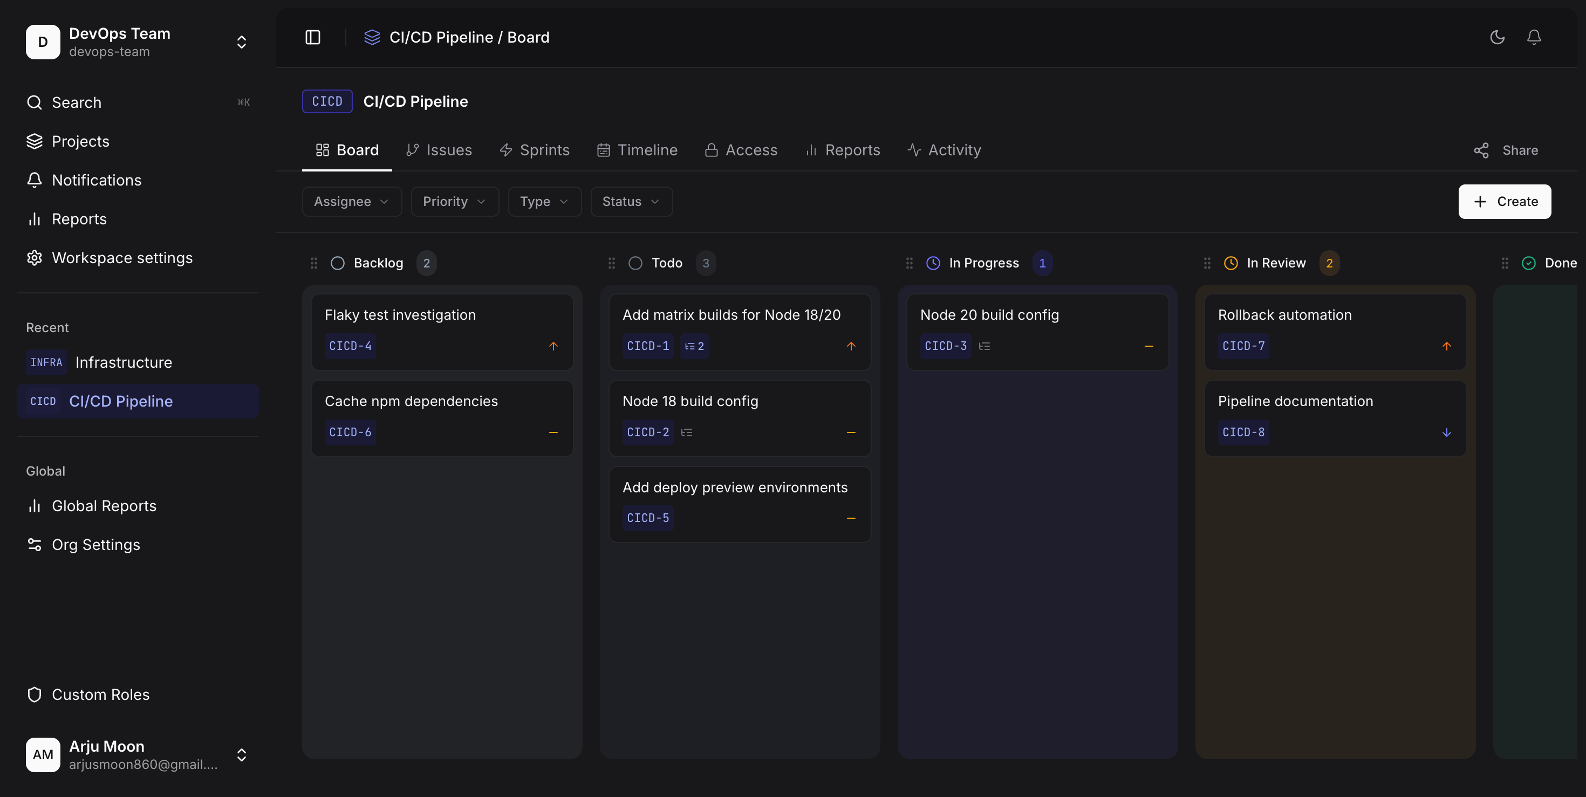Screen dimensions: 1586x797
Task: Expand the DevOps Team workspace switcher
Action: pos(241,42)
